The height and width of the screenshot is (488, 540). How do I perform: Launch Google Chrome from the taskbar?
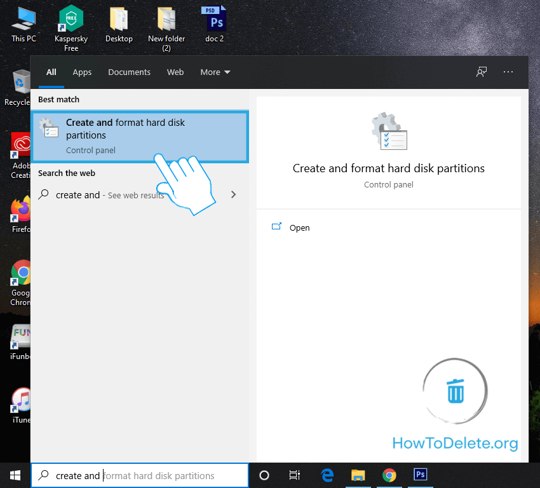[389, 475]
